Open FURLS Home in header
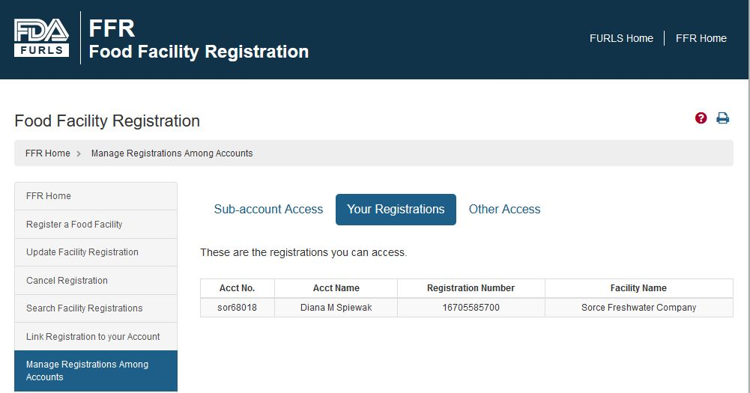The height and width of the screenshot is (393, 750). click(x=621, y=38)
